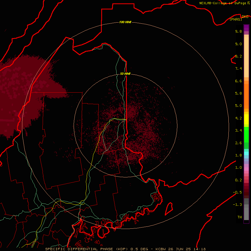Click the DKD label above color bar
Image resolution: width=251 pixels, height=251 pixels.
245,16
